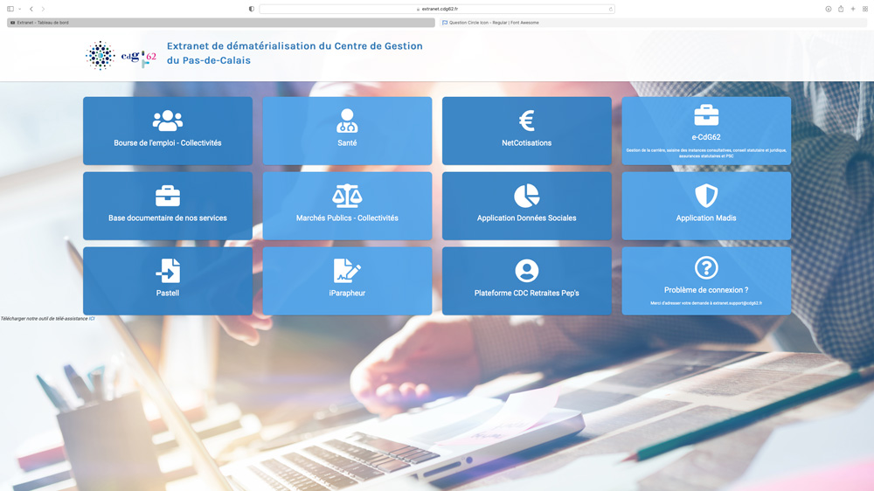Image resolution: width=874 pixels, height=491 pixels.
Task: Click the extranet.cdg62.fr address bar
Action: click(437, 9)
